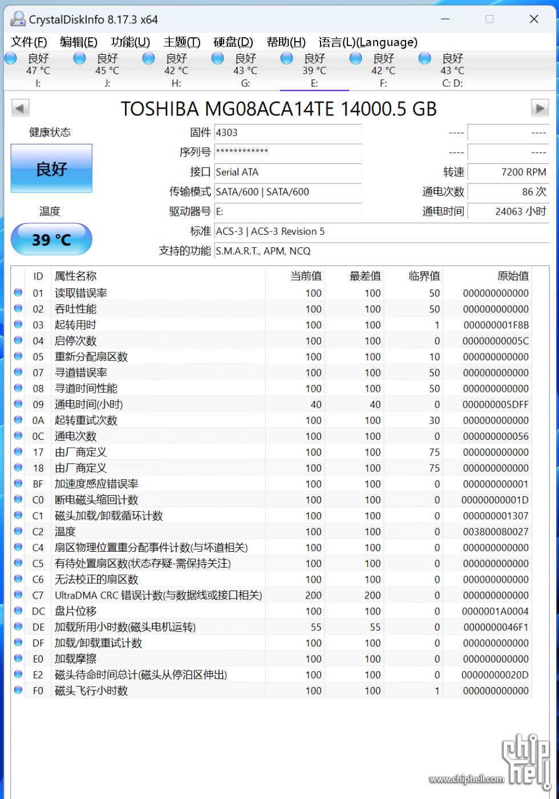The image size is (559, 799).
Task: Click the firmware field showing 4303
Action: [288, 133]
